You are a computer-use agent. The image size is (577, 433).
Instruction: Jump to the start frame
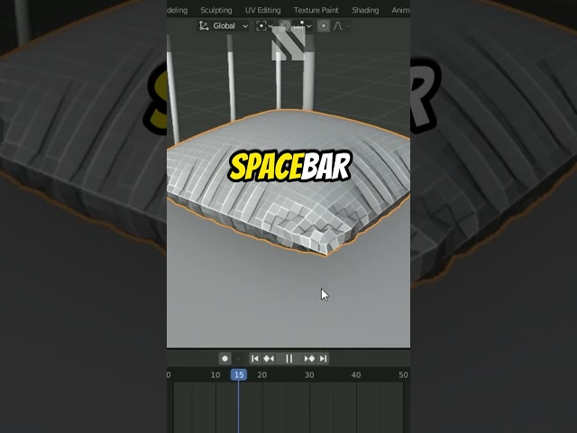(255, 359)
